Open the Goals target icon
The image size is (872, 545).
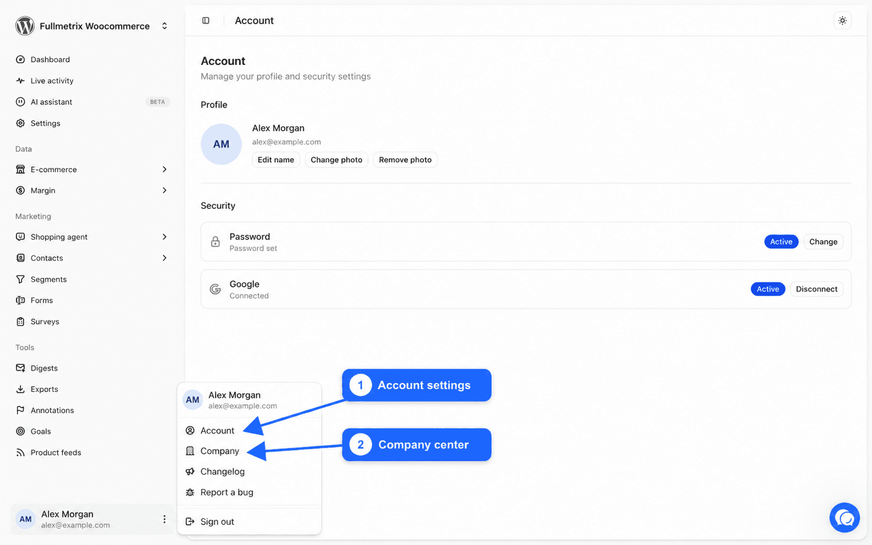click(20, 431)
